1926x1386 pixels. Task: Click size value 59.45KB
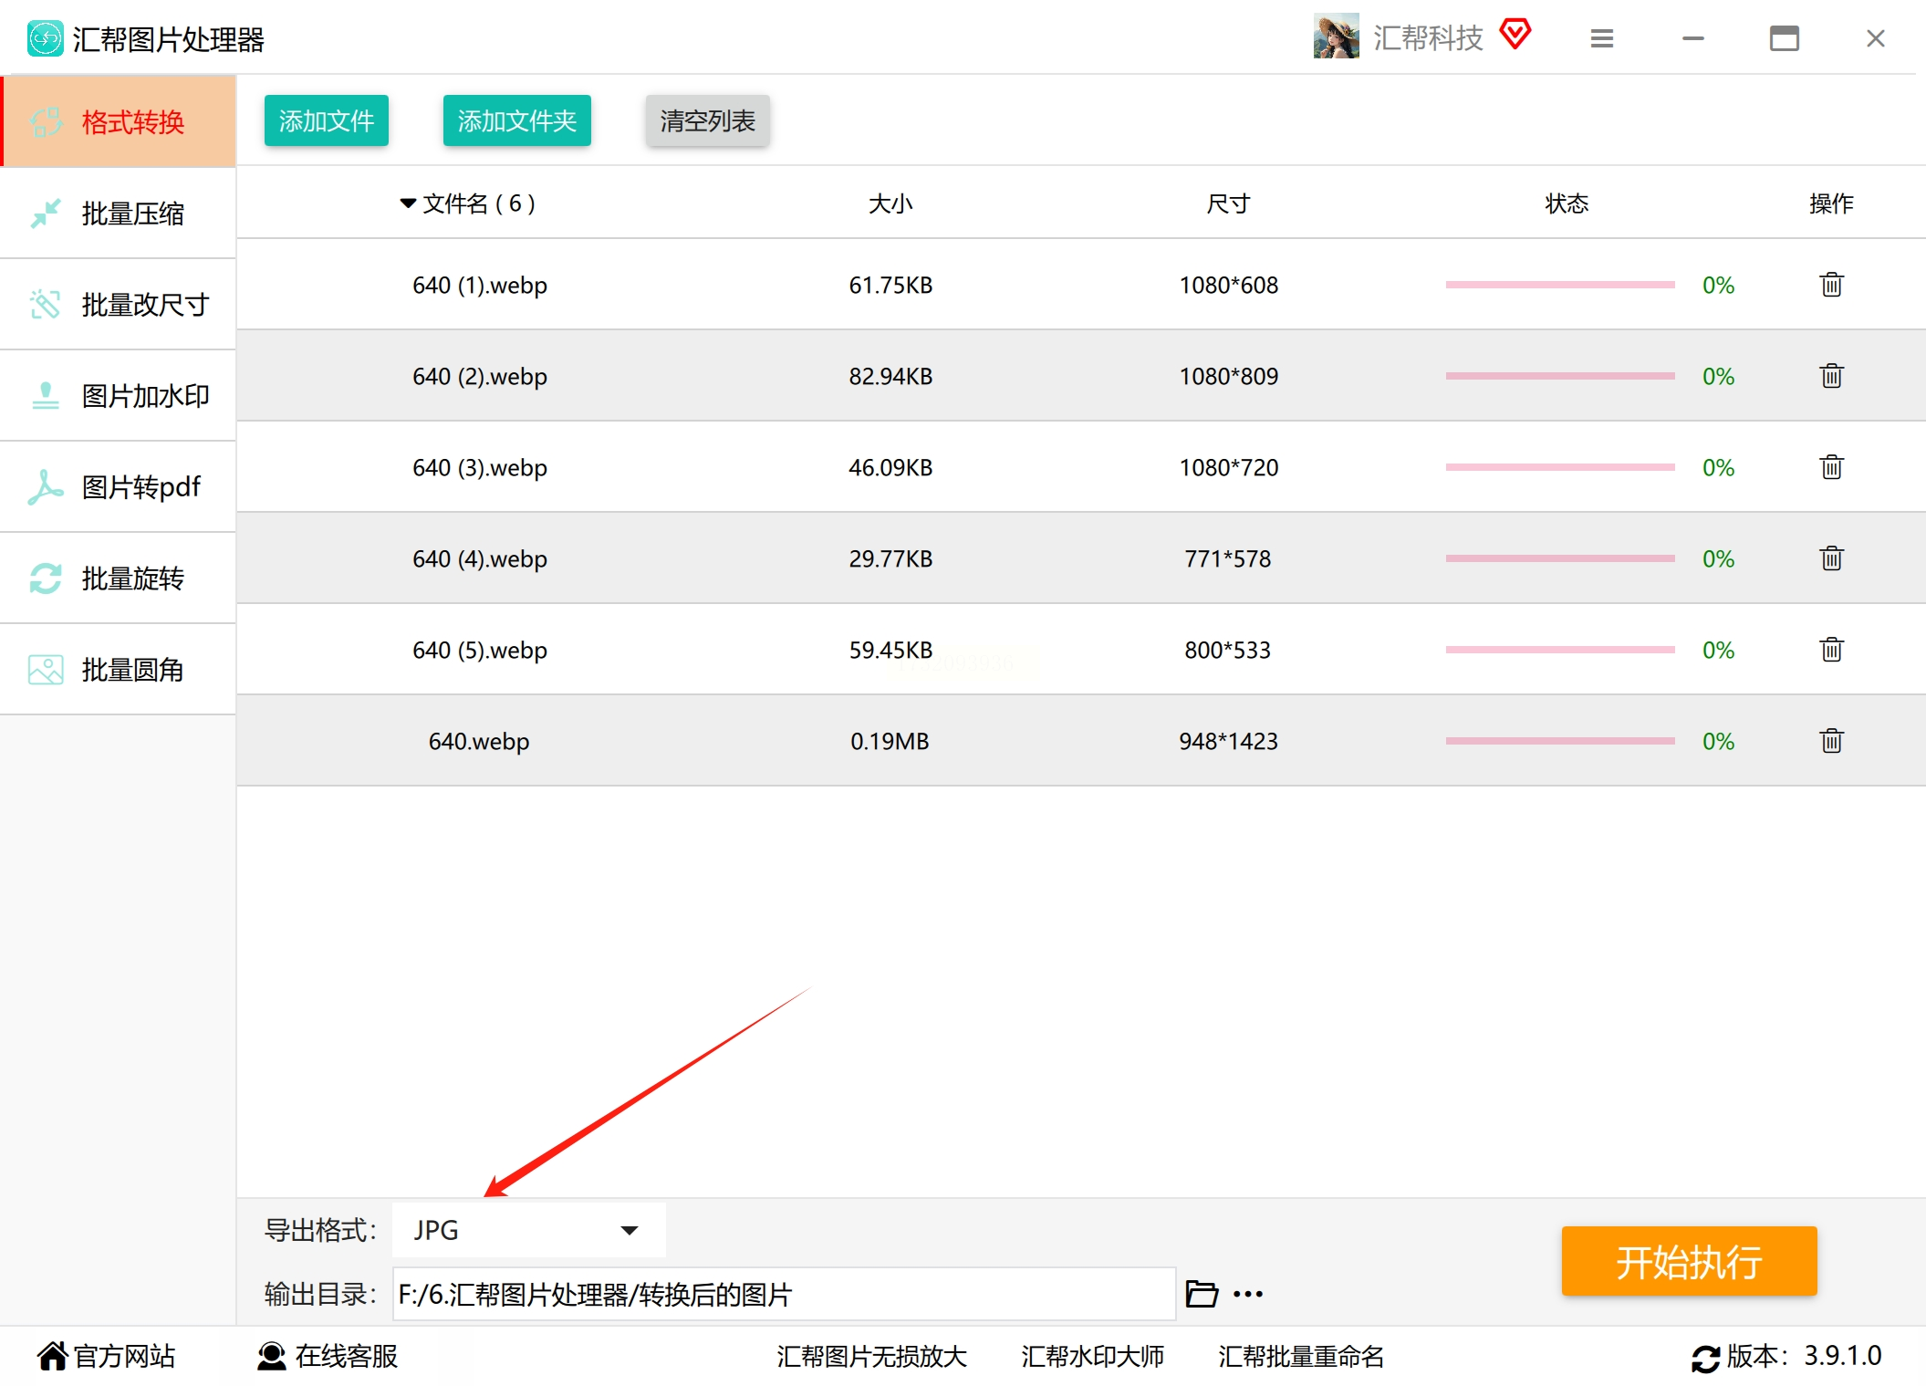(x=890, y=650)
